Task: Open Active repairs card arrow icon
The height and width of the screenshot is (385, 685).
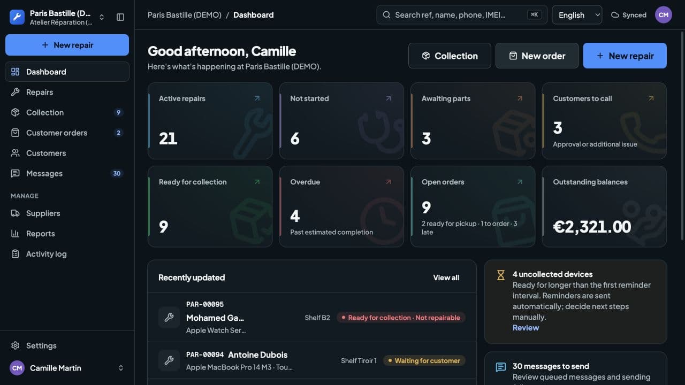Action: tap(257, 98)
